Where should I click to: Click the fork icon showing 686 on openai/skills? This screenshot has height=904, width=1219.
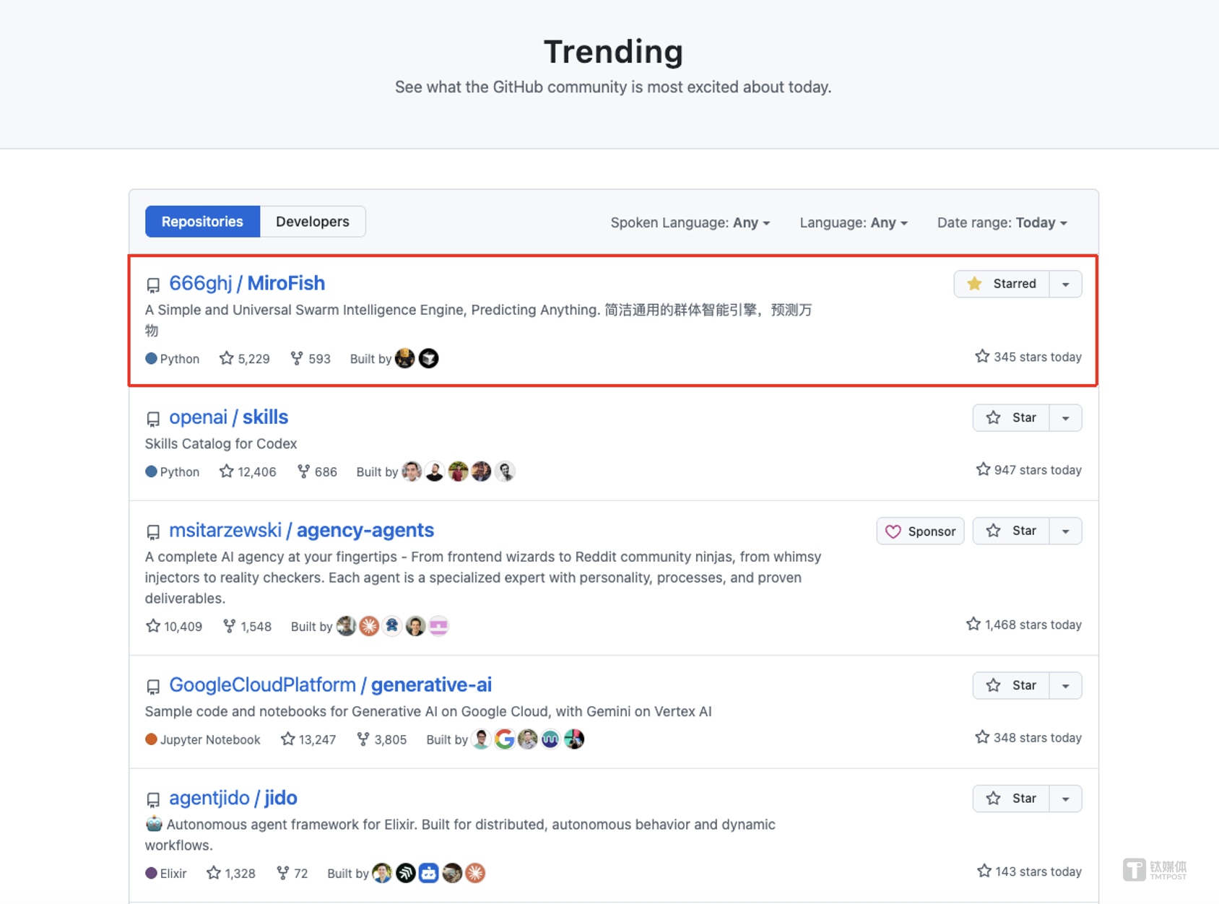click(303, 471)
